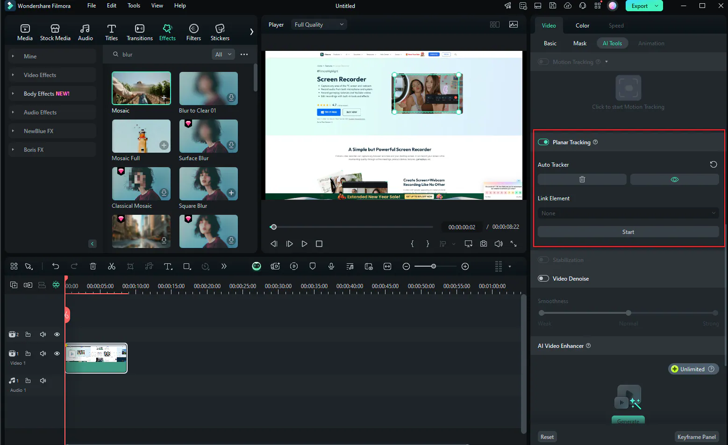Open the Export dropdown arrow
This screenshot has width=728, height=445.
(657, 6)
